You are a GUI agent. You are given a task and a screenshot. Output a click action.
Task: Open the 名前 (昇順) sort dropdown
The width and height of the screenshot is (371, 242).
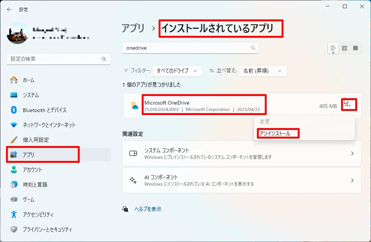coord(263,71)
